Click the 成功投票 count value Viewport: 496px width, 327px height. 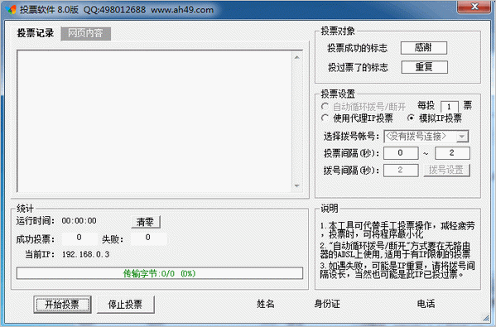(x=79, y=238)
